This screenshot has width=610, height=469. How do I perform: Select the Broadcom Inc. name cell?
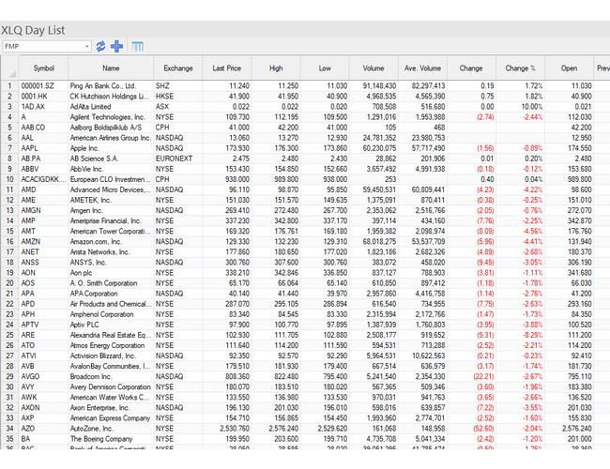(x=111, y=376)
